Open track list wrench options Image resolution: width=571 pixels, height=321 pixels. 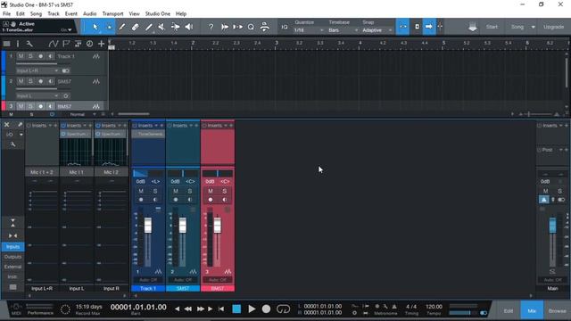29,44
